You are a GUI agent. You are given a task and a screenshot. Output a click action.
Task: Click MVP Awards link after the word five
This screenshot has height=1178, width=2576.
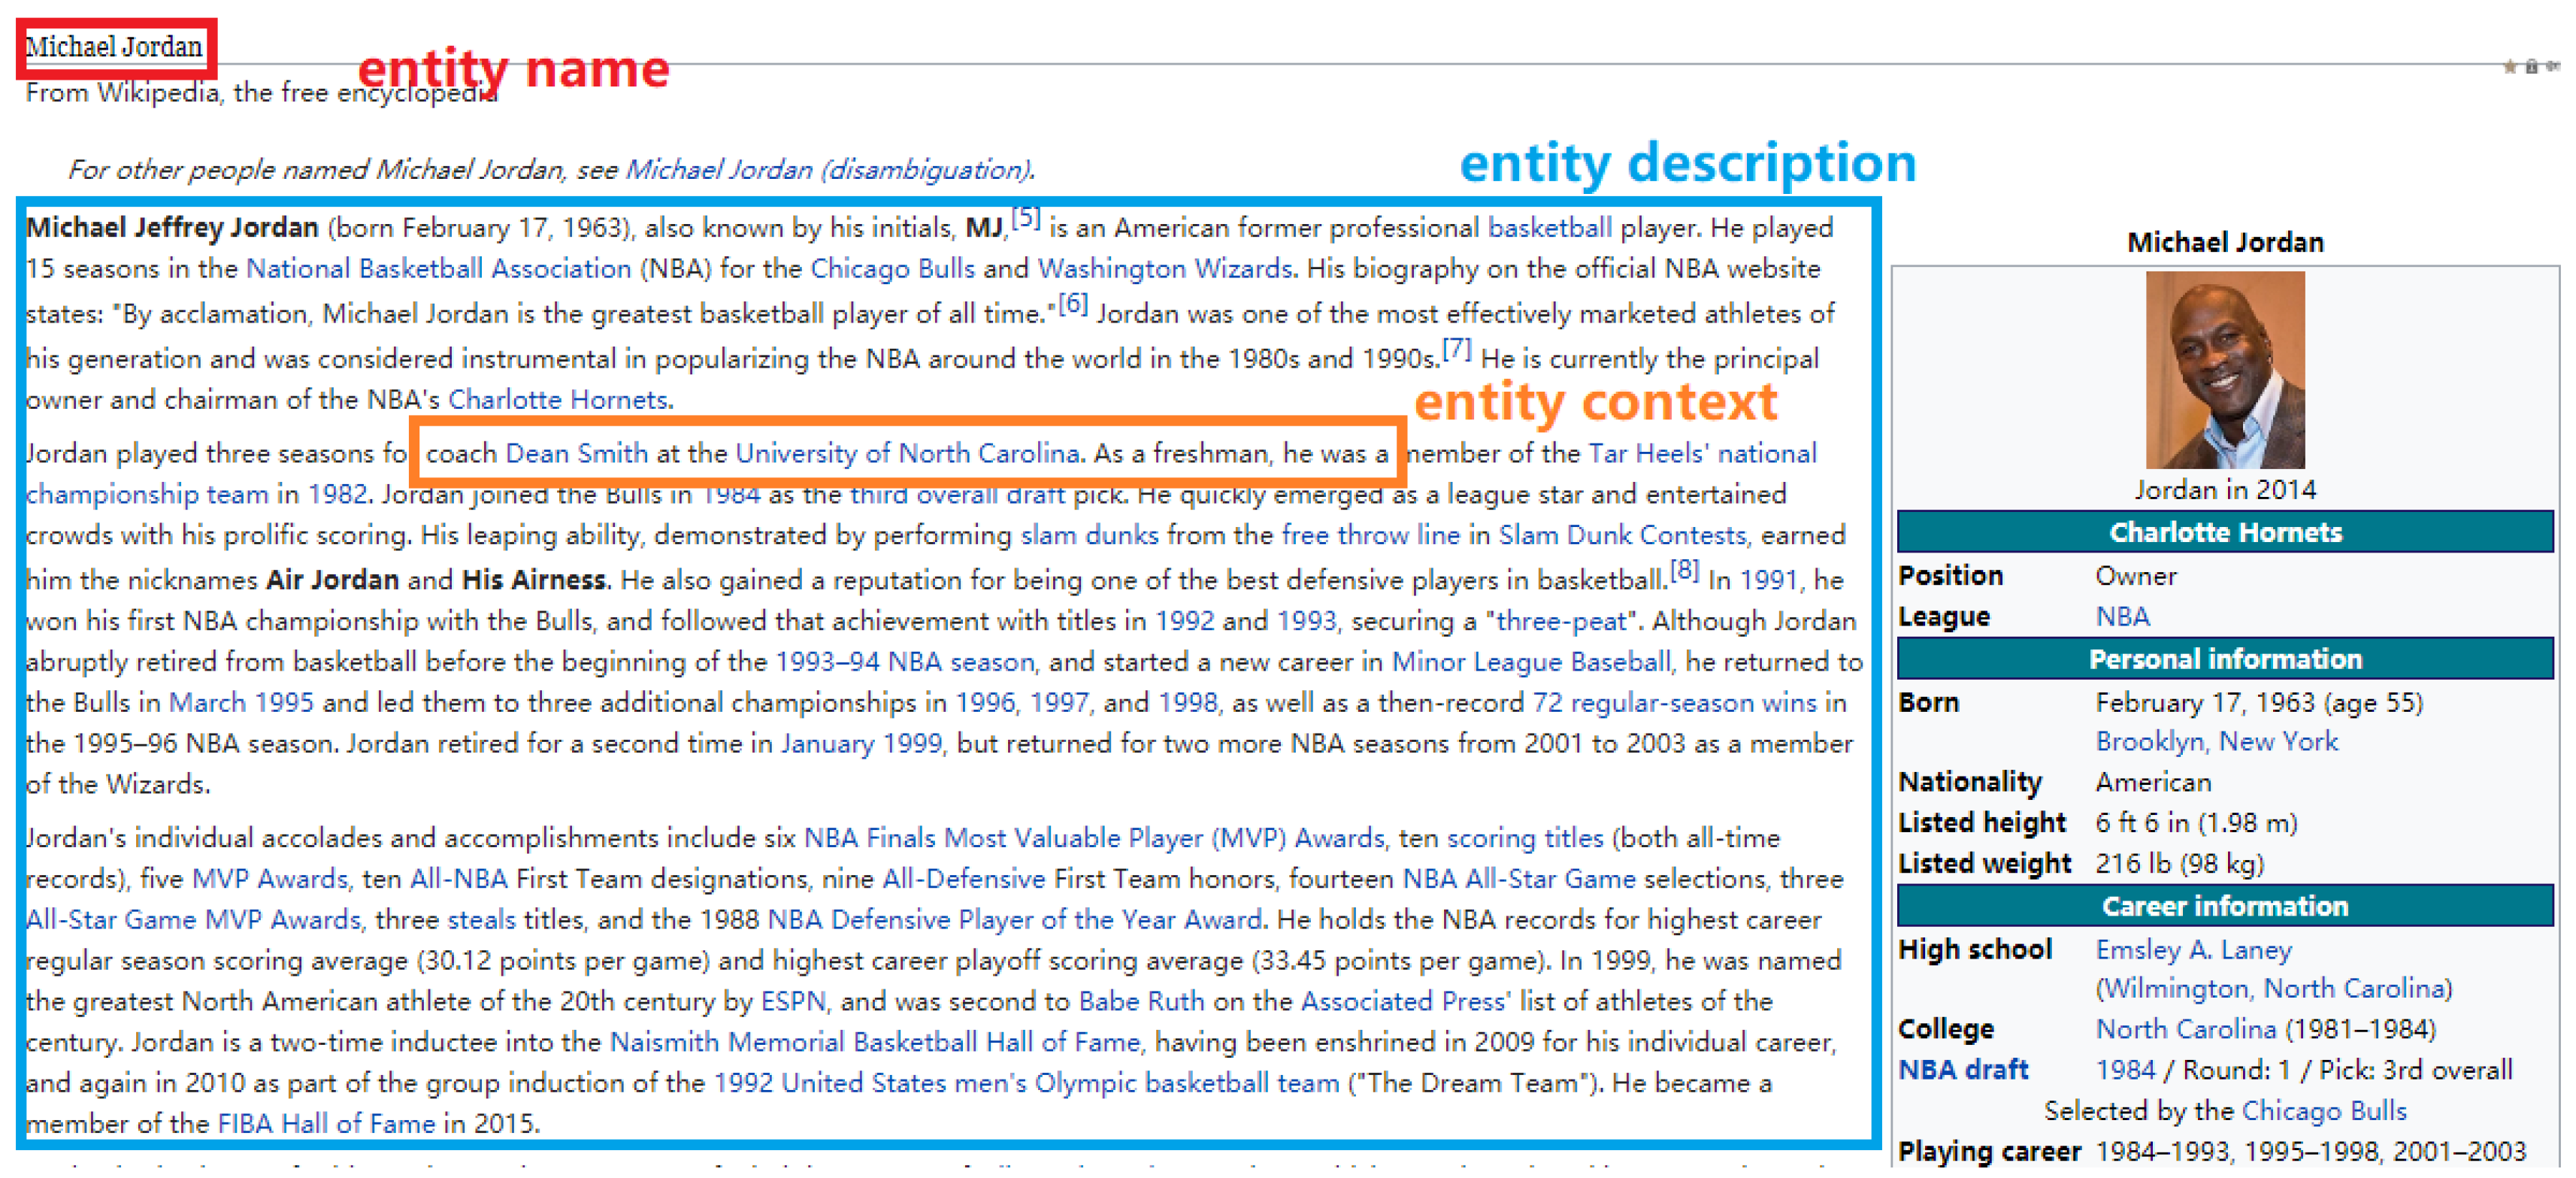270,879
